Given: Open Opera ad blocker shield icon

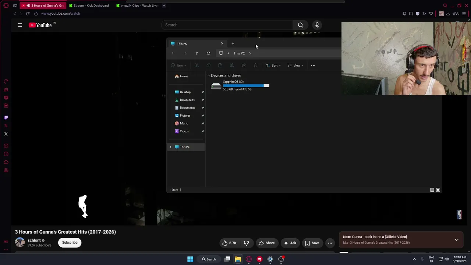Looking at the screenshot, I should [418, 14].
